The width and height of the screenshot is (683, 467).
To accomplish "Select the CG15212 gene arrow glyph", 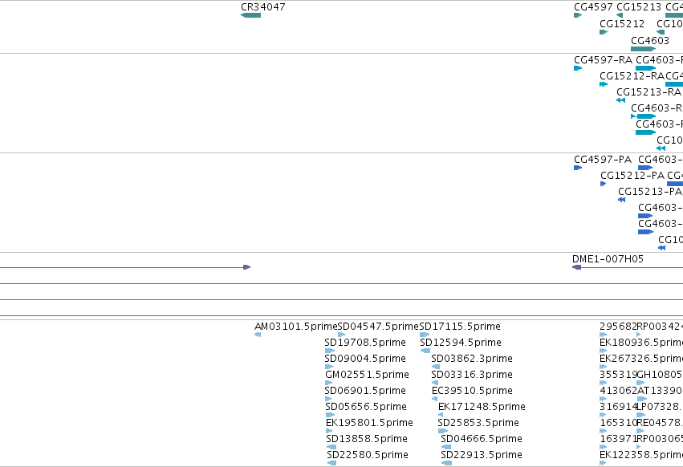I will [x=604, y=32].
